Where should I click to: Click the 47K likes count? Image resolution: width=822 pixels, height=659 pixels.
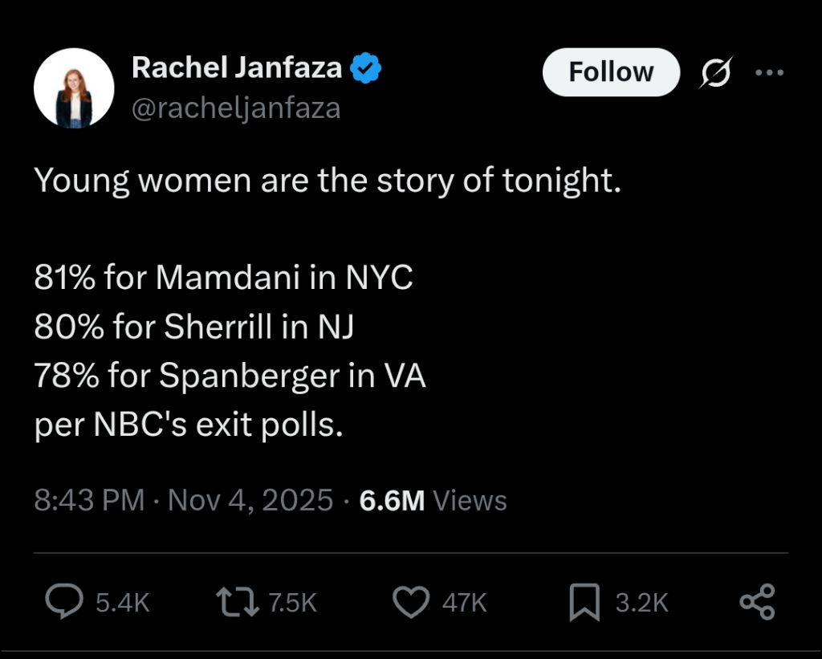[465, 603]
